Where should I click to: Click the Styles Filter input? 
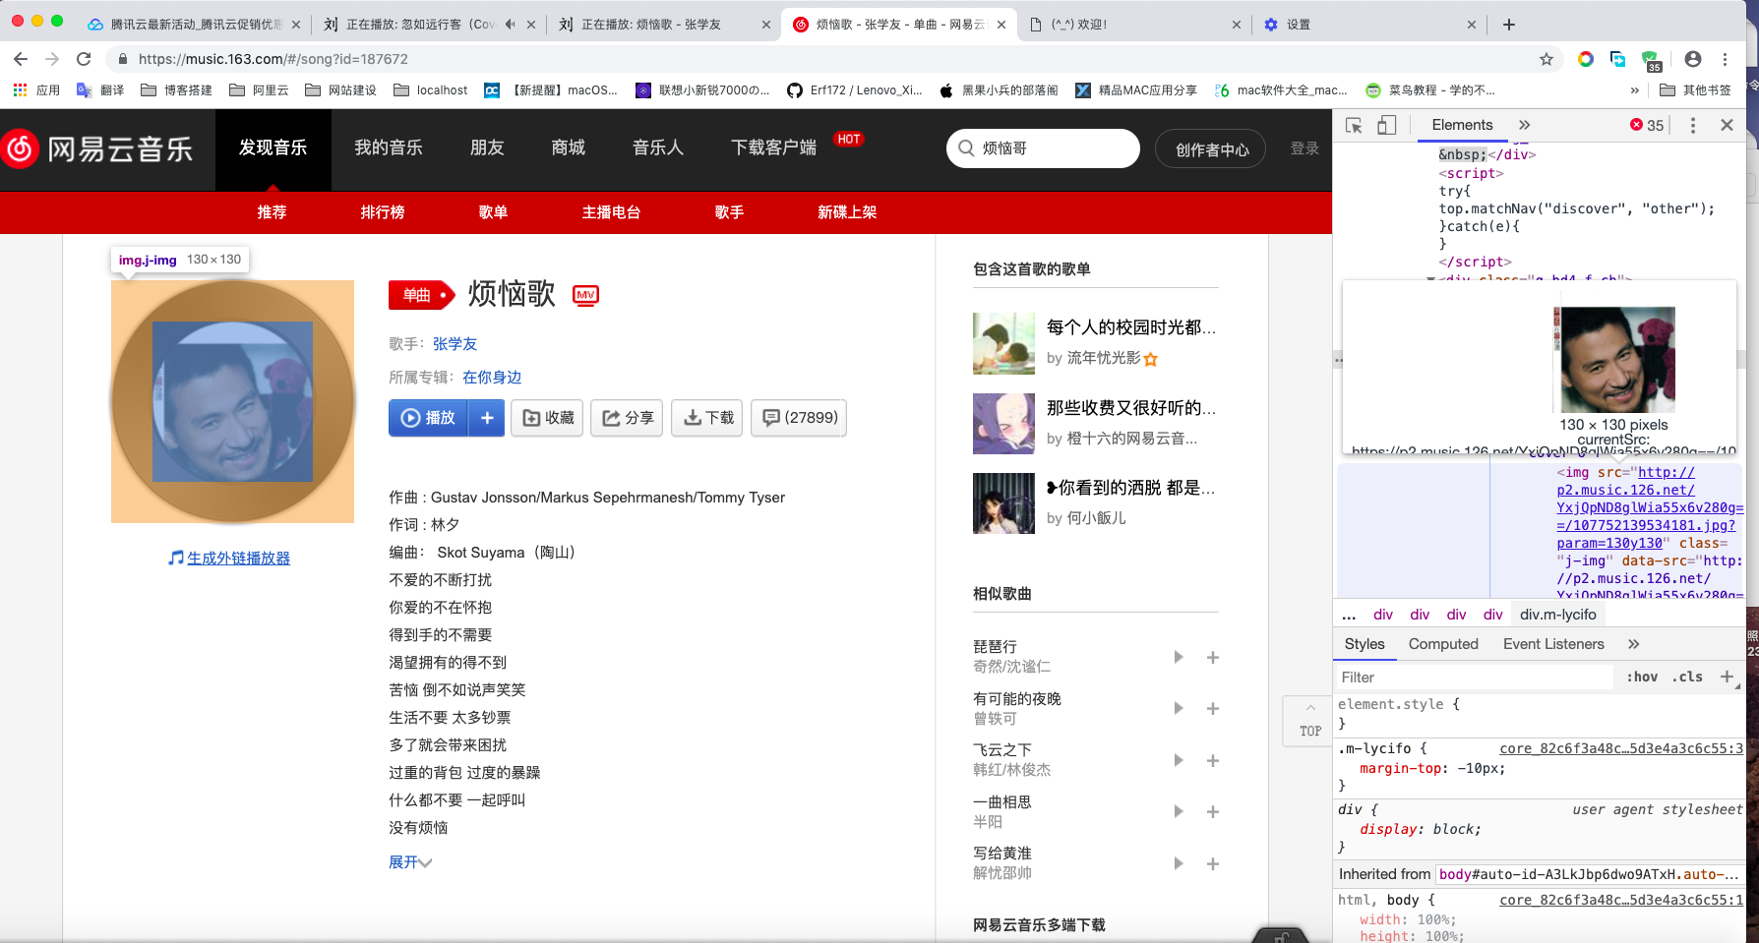pyautogui.click(x=1474, y=677)
